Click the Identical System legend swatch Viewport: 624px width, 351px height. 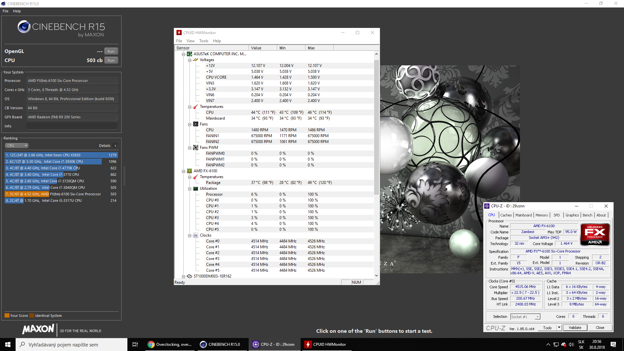pos(32,316)
